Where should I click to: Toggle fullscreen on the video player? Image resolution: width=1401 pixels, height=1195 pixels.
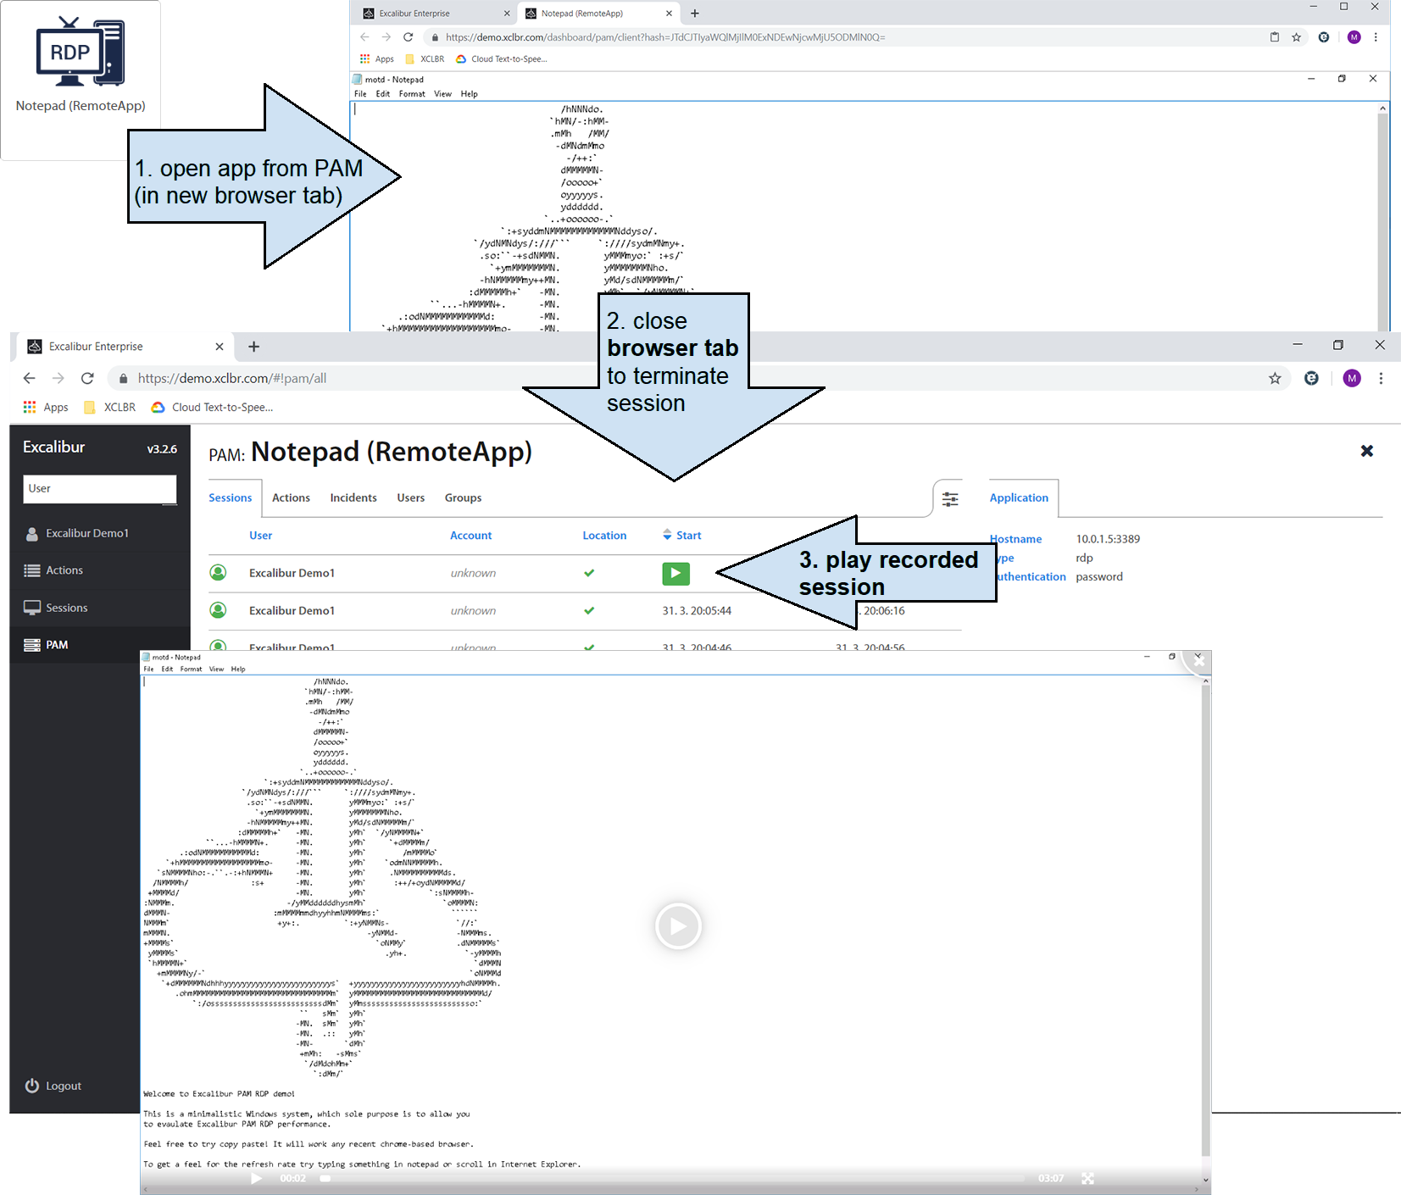(1087, 1178)
